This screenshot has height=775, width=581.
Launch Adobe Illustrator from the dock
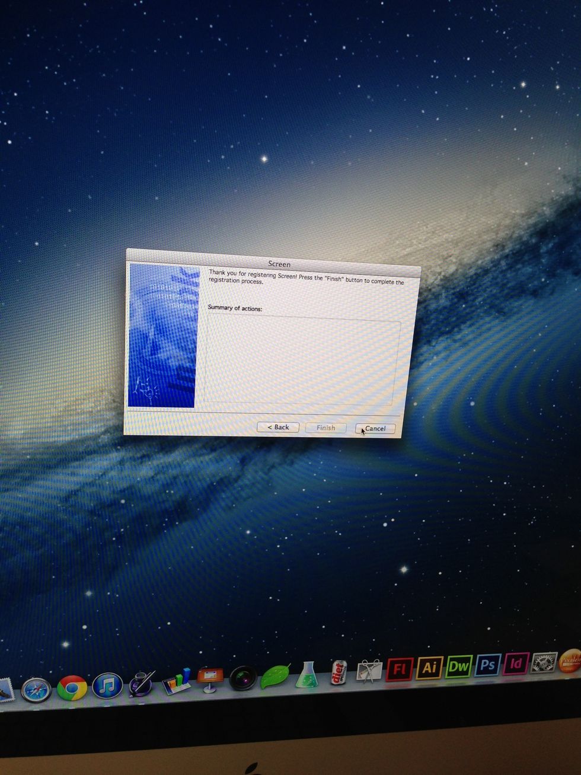[x=429, y=668]
